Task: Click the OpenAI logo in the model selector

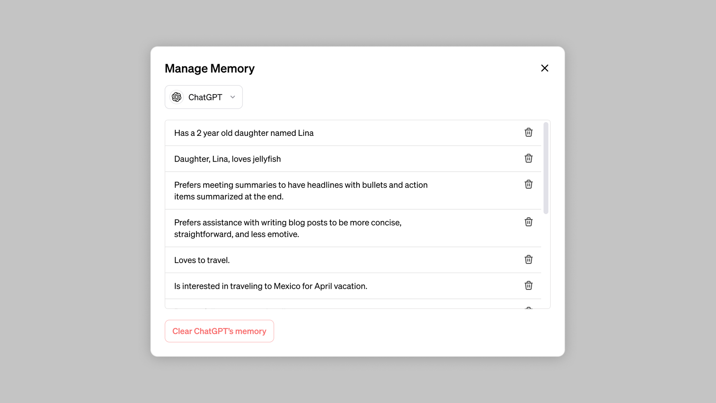Action: 177,97
